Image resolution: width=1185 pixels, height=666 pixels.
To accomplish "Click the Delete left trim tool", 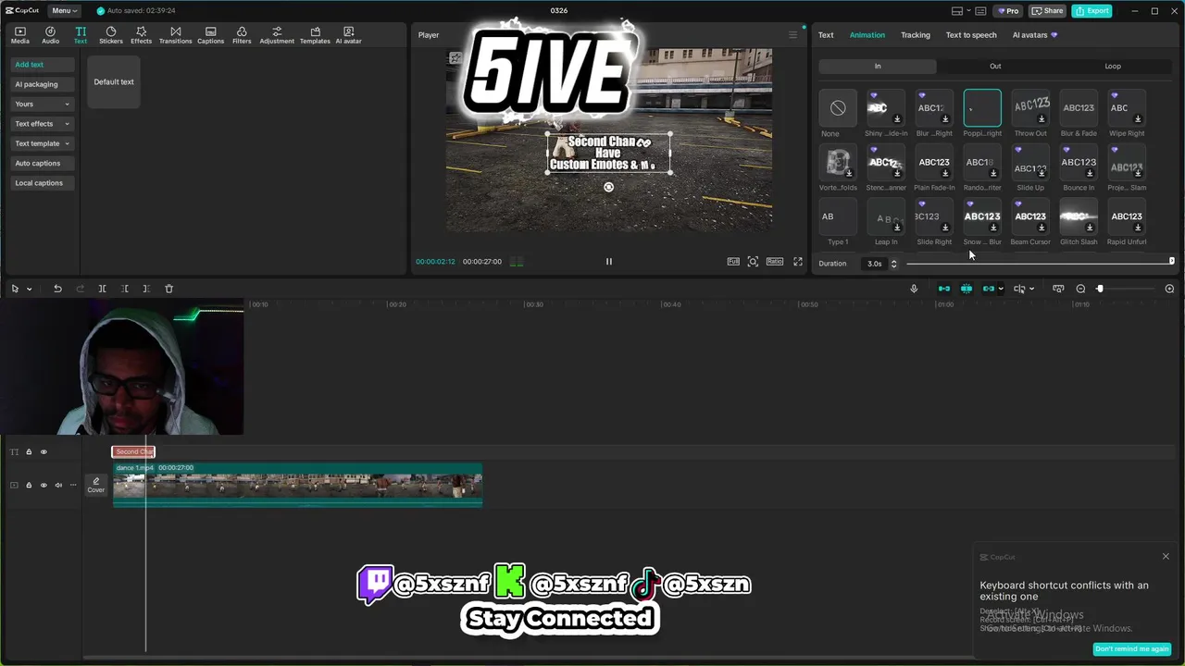I will pos(124,289).
